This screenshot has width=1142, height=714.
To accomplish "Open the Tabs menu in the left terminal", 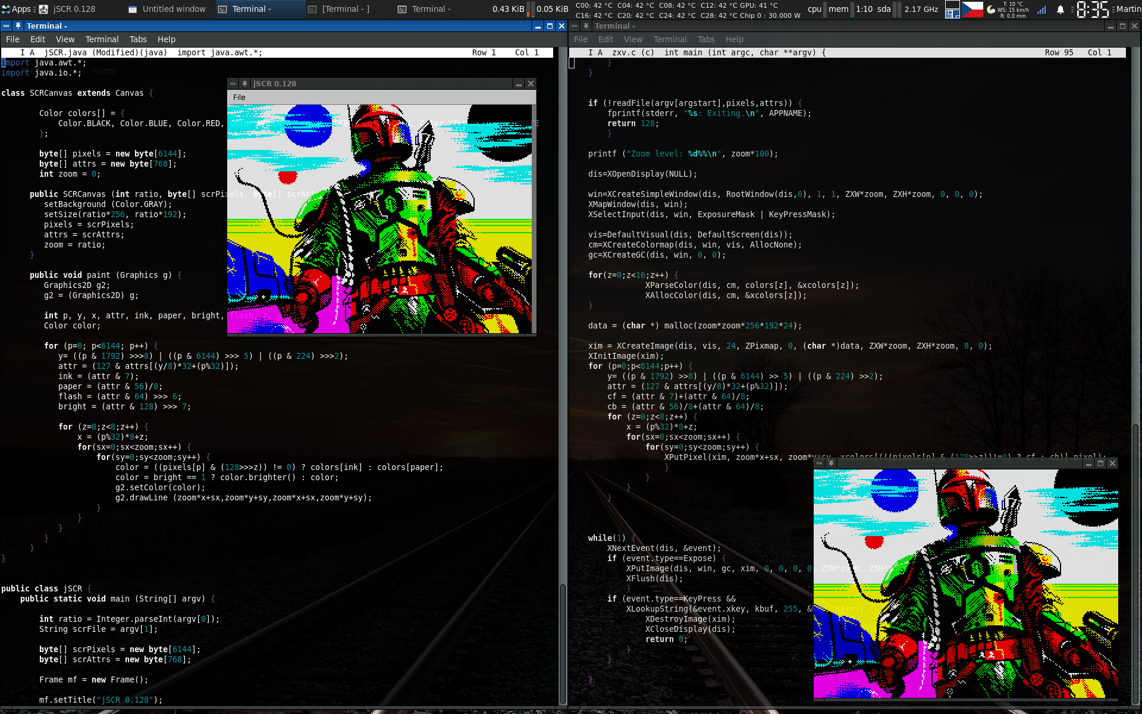I will pos(138,39).
